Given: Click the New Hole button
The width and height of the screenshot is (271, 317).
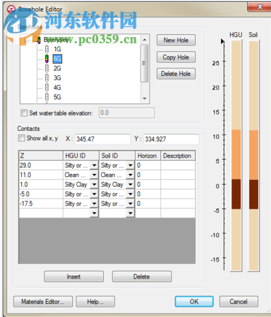Looking at the screenshot, I should click(176, 40).
